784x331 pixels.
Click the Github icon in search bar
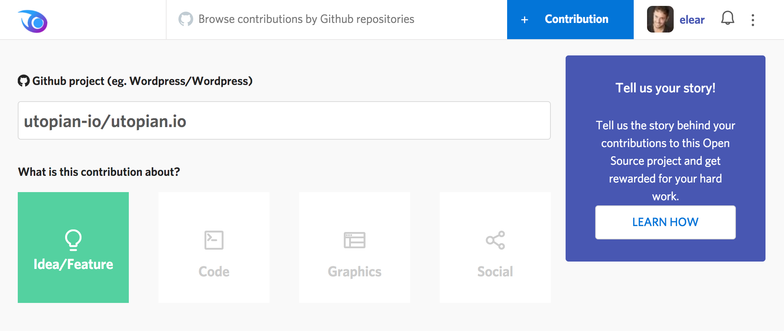tap(186, 19)
